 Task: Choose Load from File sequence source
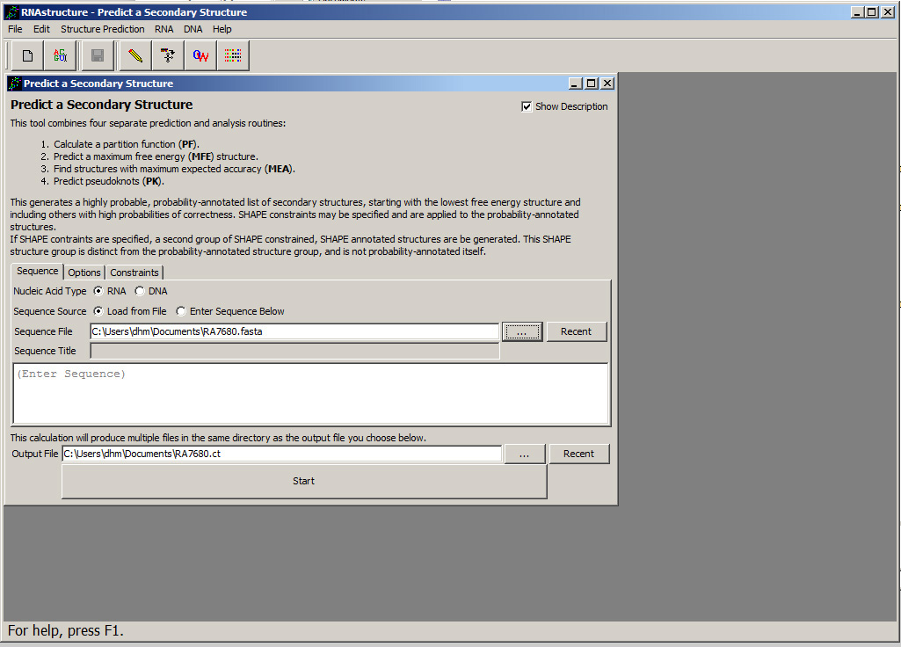coord(98,311)
